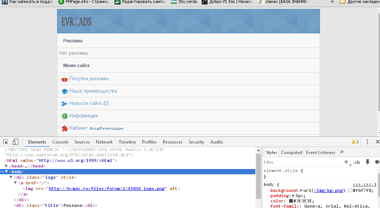Click the puzzle piece icon beside Кабинет
The width and height of the screenshot is (380, 208).
64,128
